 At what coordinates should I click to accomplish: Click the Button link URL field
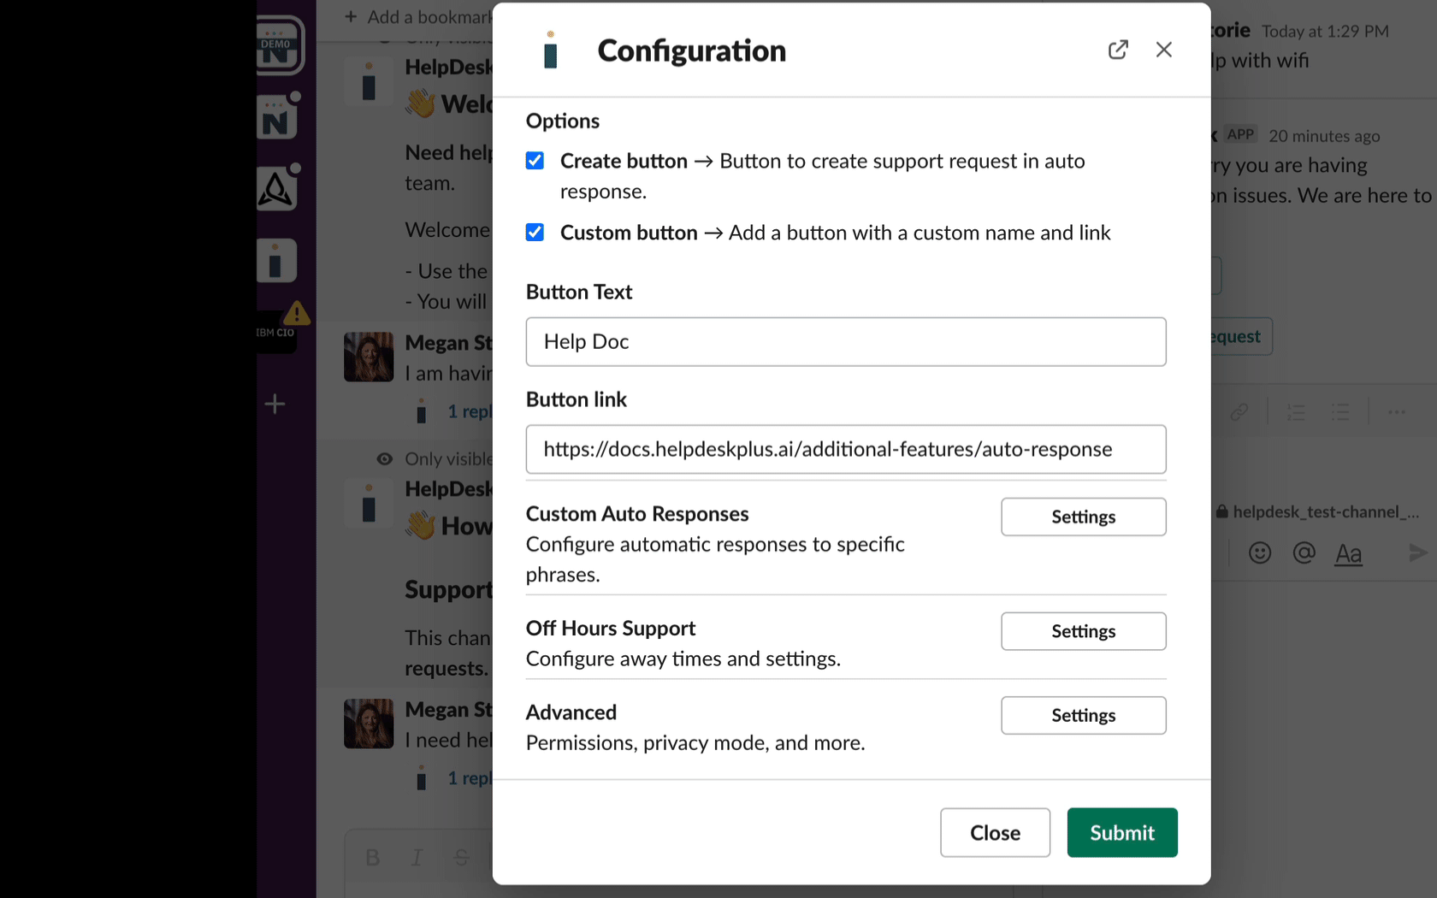846,450
